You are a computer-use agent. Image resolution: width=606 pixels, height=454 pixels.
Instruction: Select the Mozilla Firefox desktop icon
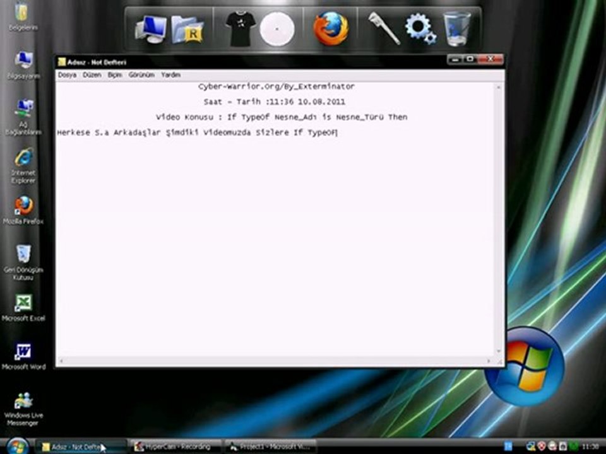click(x=23, y=211)
